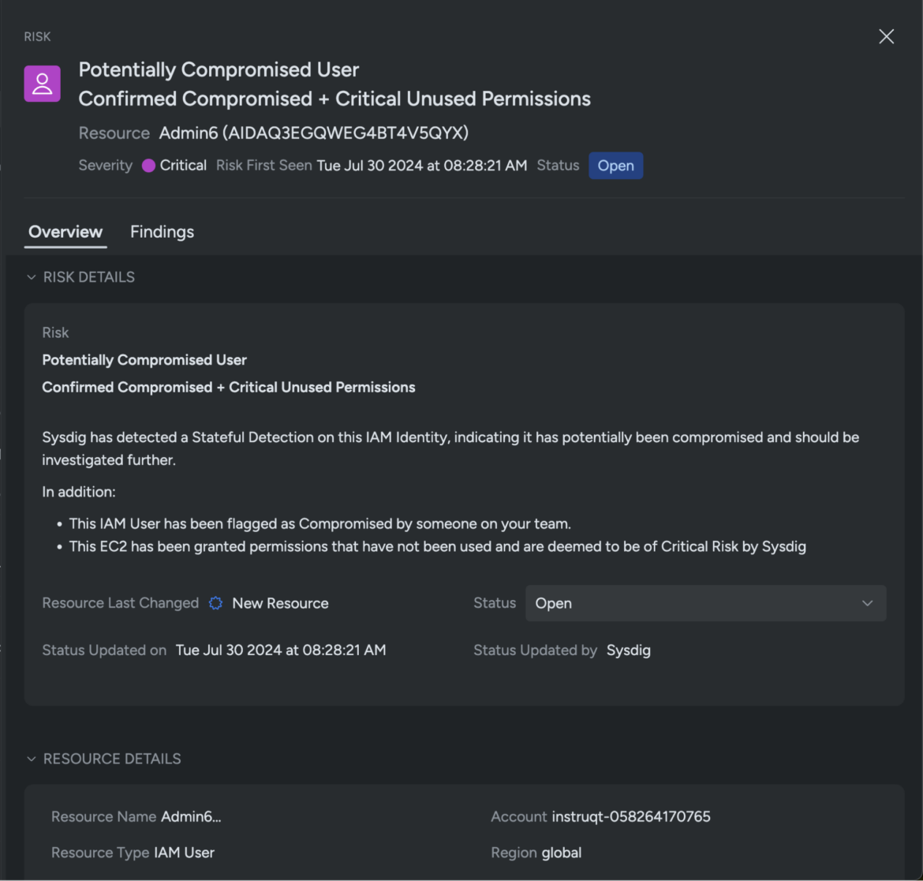Viewport: 923px width, 881px height.
Task: Click the global region value
Action: (561, 853)
